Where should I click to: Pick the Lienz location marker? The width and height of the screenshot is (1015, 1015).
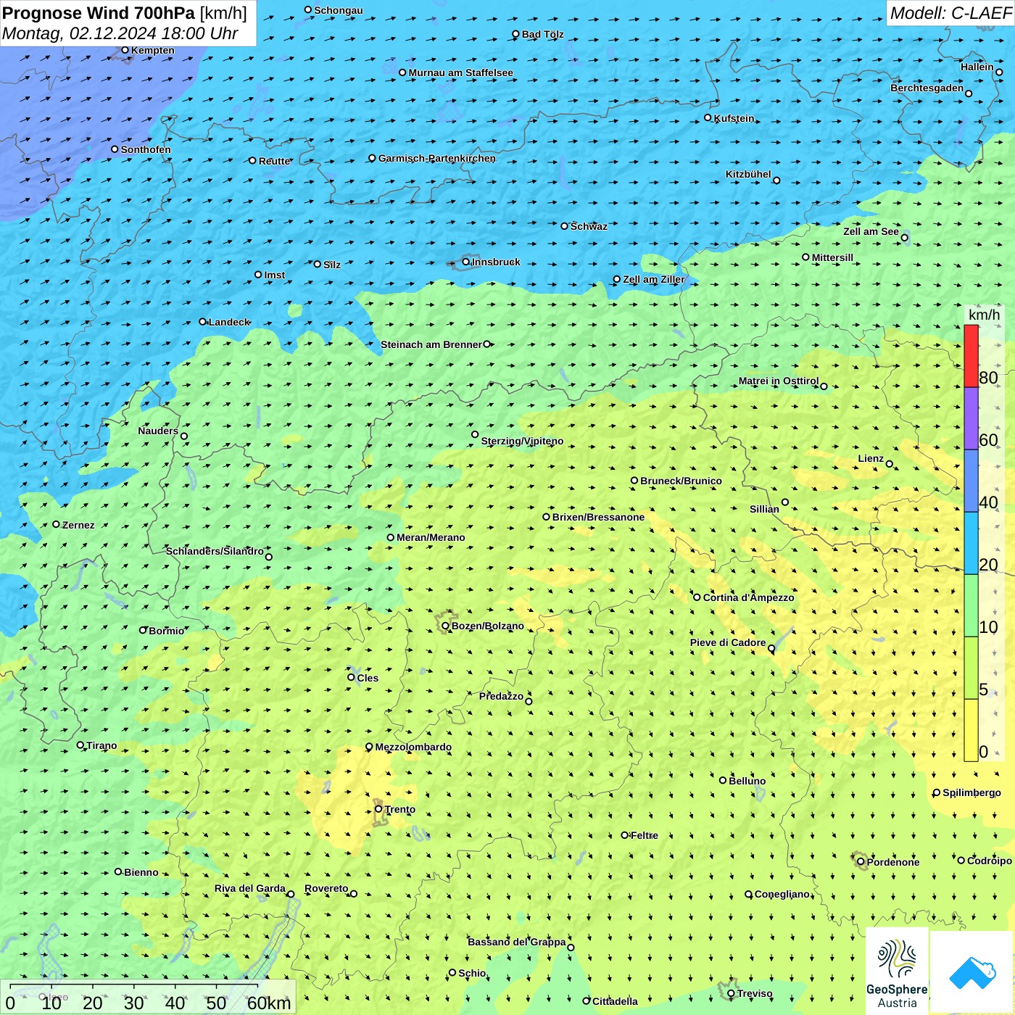(890, 464)
